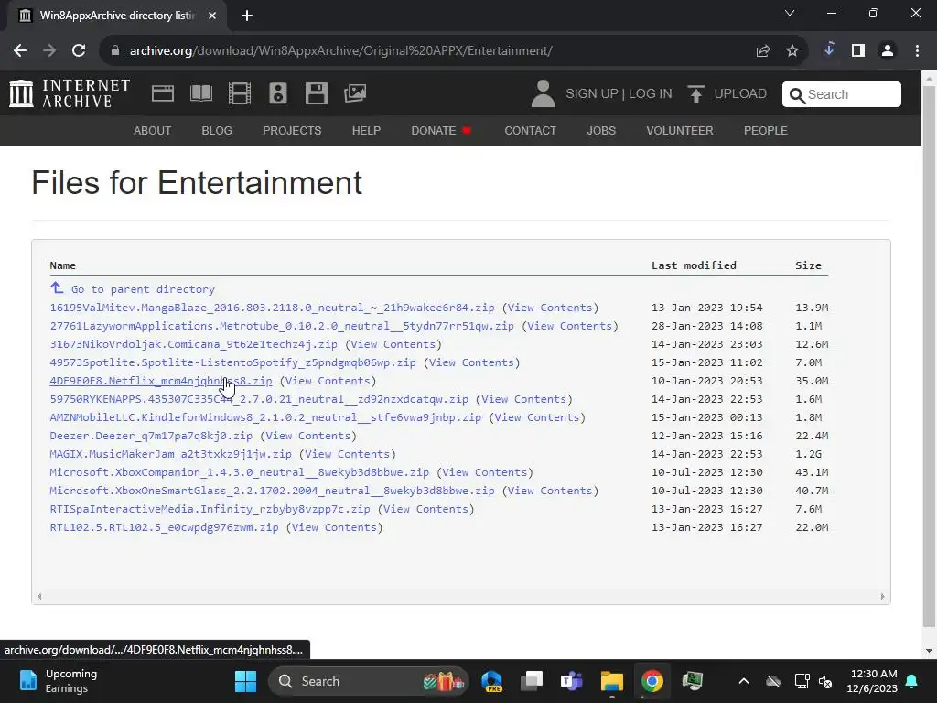Click taskbar Search box
The width and height of the screenshot is (937, 703).
(369, 681)
